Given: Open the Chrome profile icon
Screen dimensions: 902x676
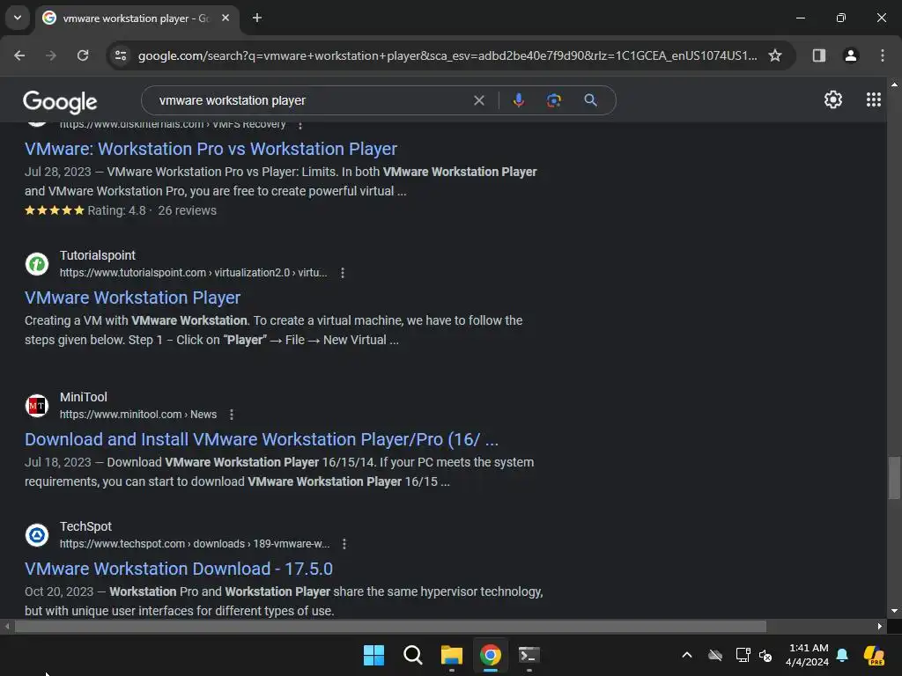Looking at the screenshot, I should pyautogui.click(x=850, y=55).
